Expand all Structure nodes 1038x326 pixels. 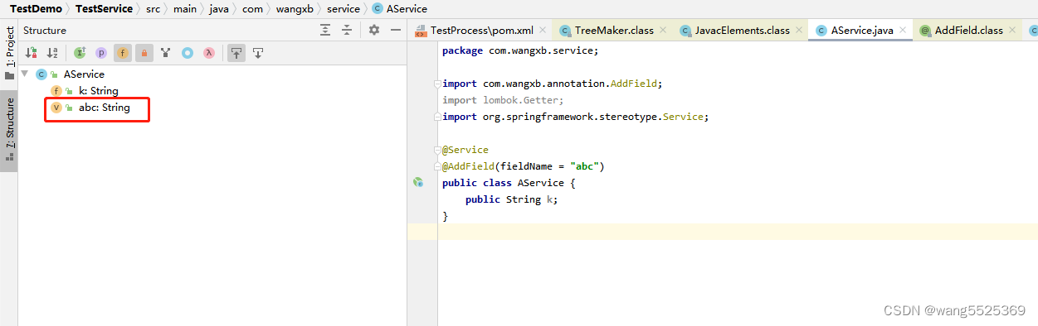(x=325, y=30)
